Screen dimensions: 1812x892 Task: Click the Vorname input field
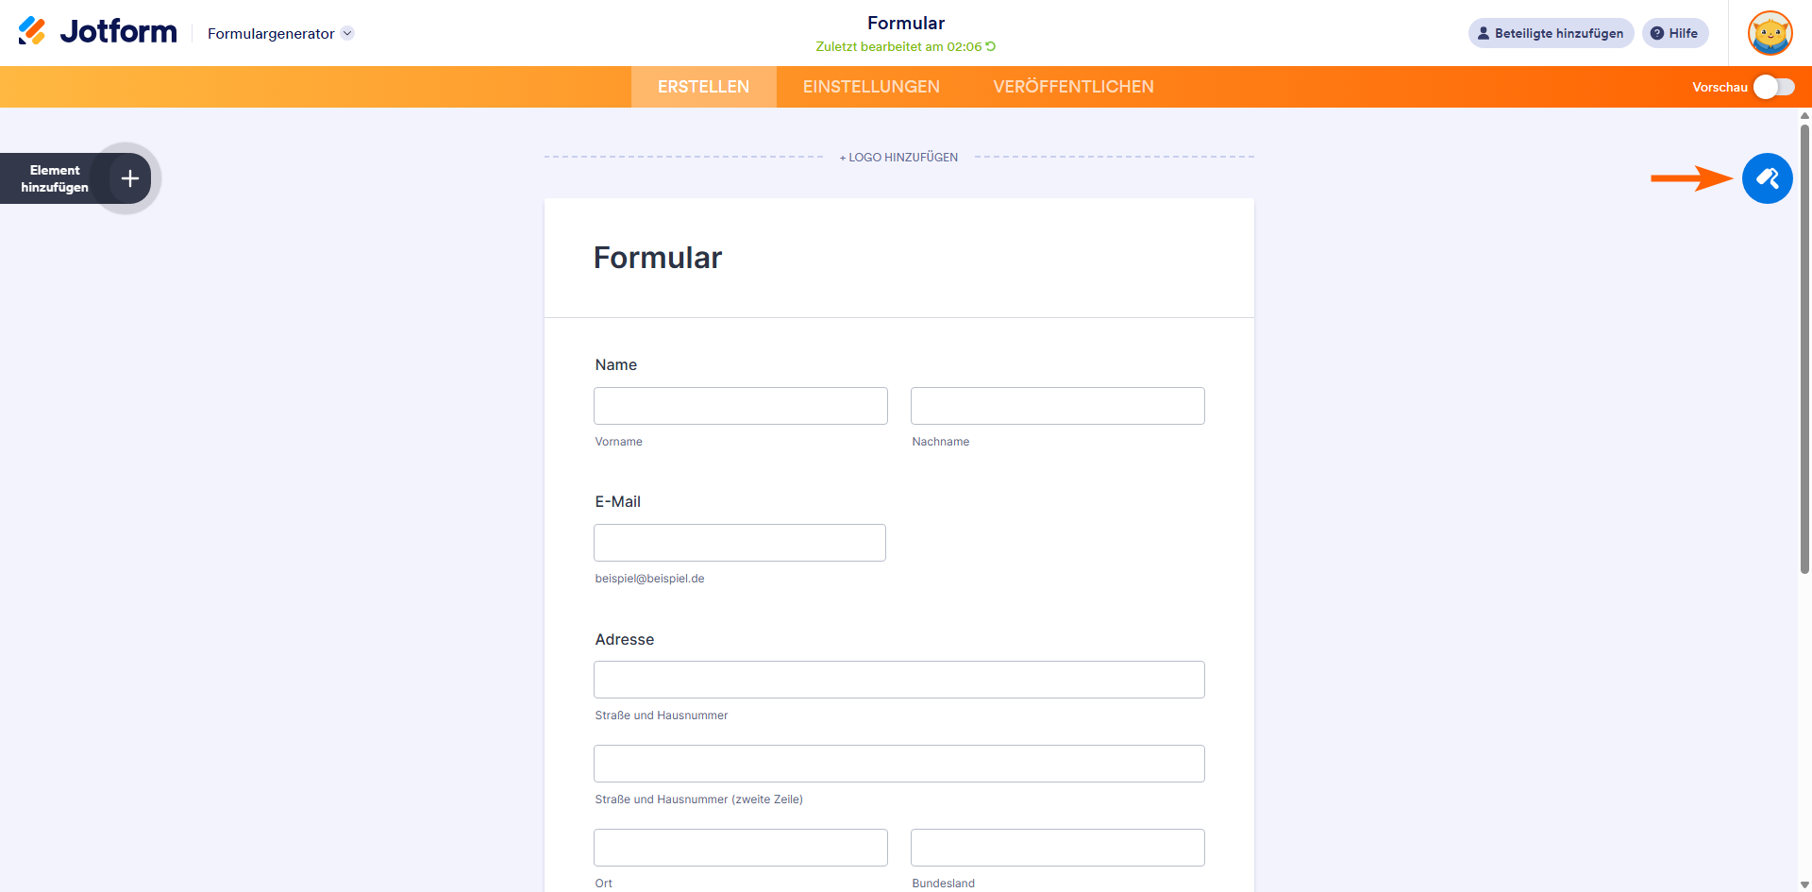pyautogui.click(x=741, y=406)
